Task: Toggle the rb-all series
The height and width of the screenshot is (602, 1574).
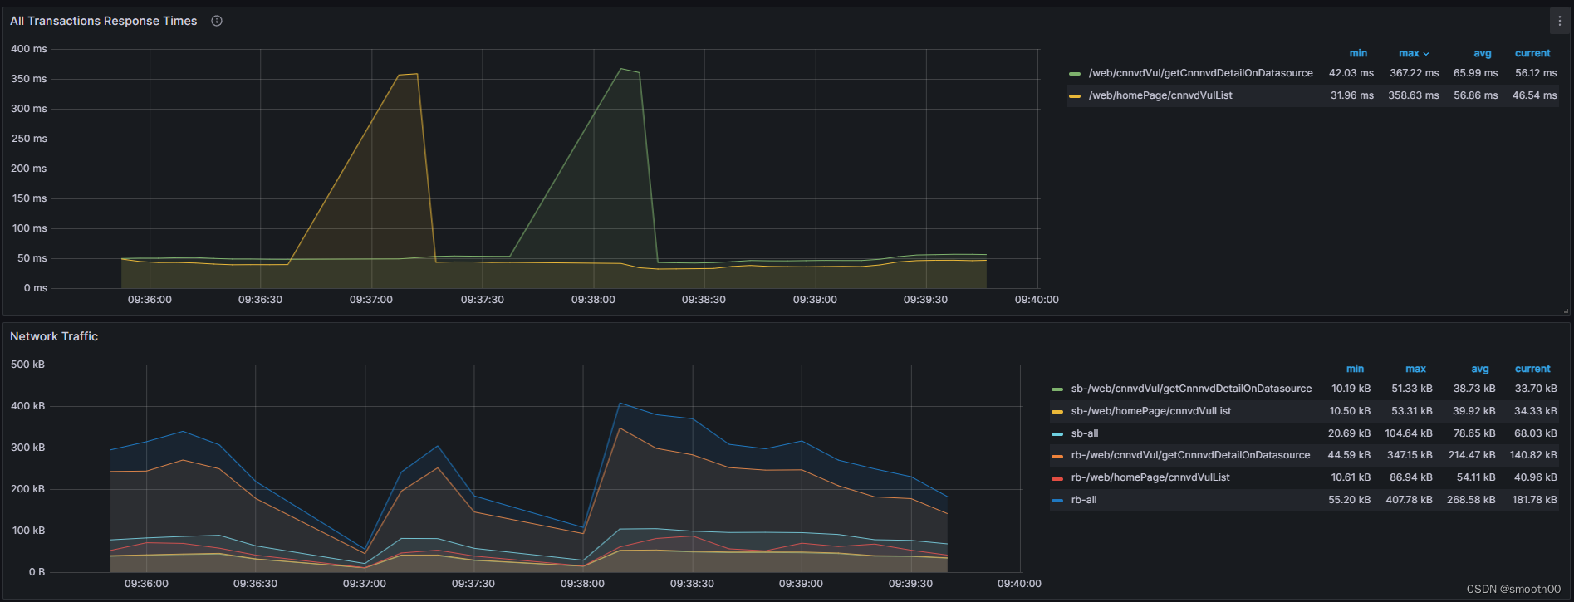Action: [1083, 500]
